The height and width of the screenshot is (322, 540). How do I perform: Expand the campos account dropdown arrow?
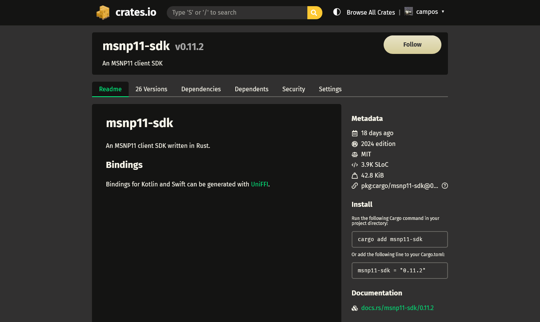[x=443, y=12]
